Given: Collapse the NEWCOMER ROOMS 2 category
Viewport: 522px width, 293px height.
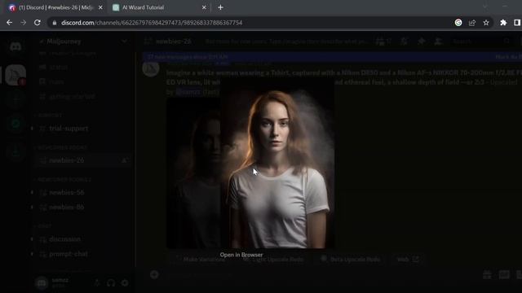Looking at the screenshot, I should click(64, 179).
